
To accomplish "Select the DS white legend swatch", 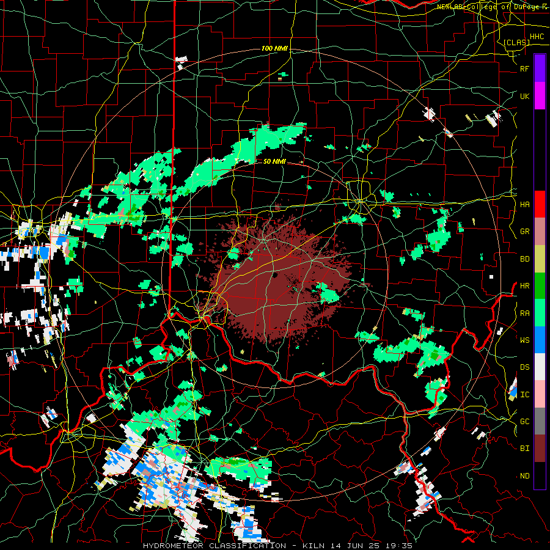I will point(540,367).
